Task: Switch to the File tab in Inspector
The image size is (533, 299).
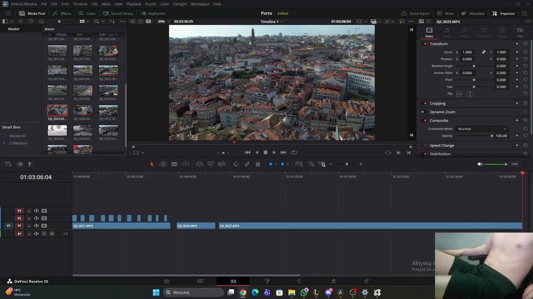Action: point(520,32)
